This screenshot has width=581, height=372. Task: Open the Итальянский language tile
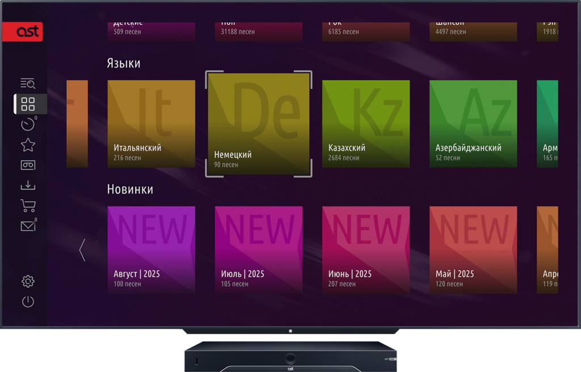151,124
